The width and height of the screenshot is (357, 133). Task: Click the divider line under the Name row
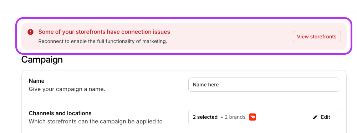tap(184, 101)
